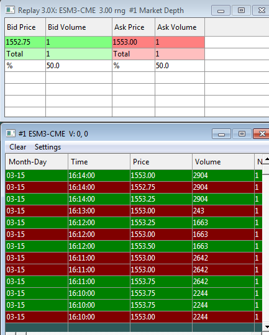The height and width of the screenshot is (335, 269).
Task: Close the Market Depth window
Action: pyautogui.click(x=261, y=11)
